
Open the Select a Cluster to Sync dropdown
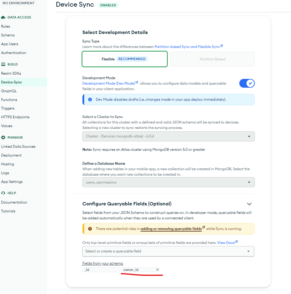click(168, 137)
